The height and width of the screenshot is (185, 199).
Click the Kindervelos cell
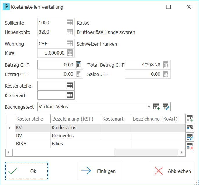[x=76, y=128]
